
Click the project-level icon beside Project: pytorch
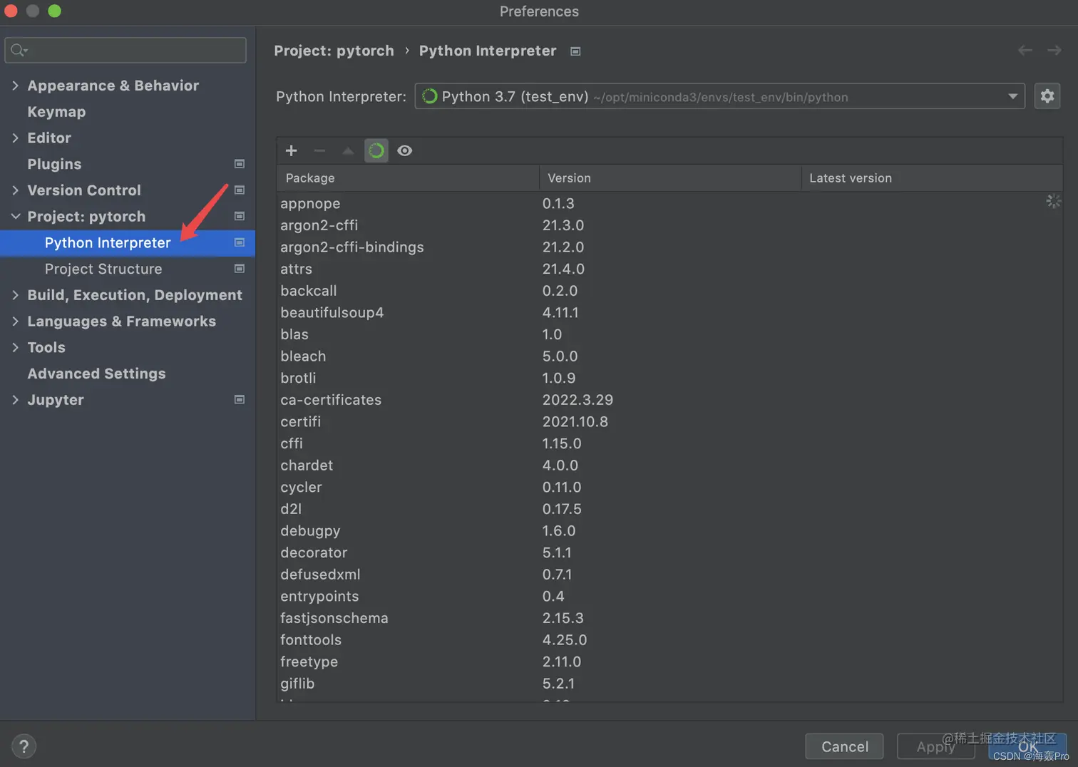[x=240, y=216]
